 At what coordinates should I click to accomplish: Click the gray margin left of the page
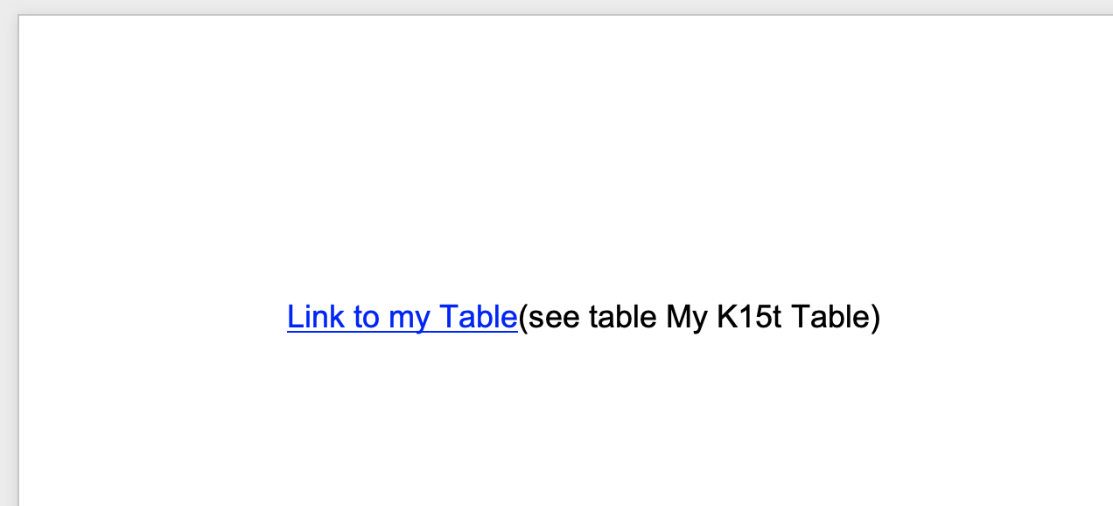(x=9, y=263)
